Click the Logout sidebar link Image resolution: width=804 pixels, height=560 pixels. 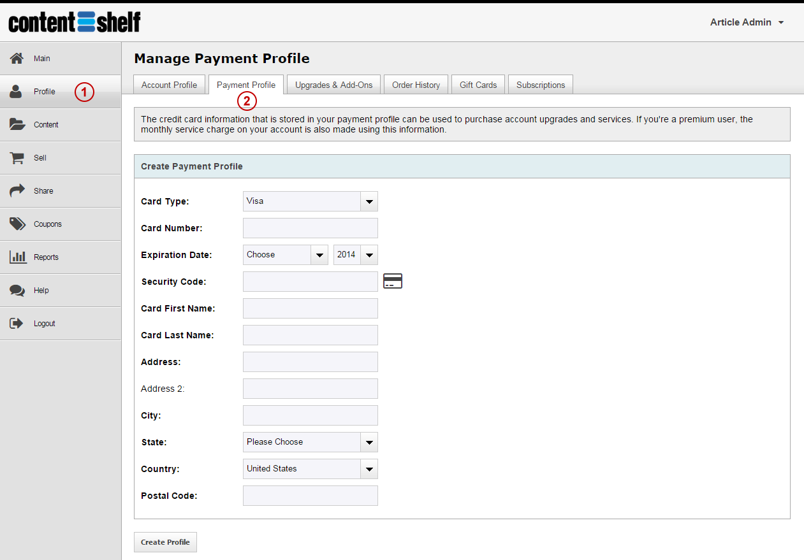pyautogui.click(x=61, y=324)
